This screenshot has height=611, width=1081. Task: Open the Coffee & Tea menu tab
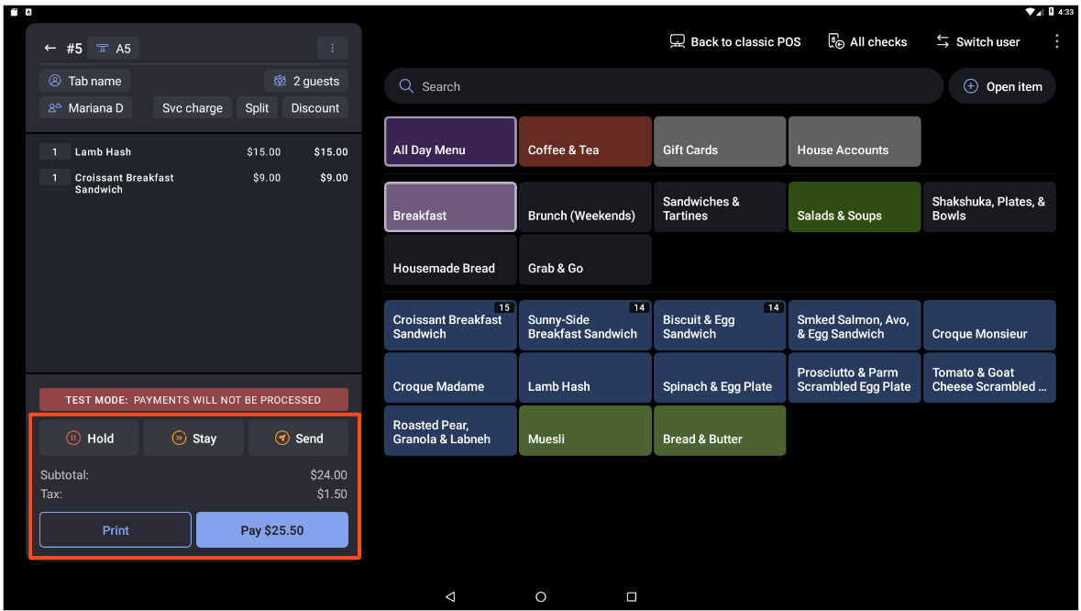585,141
